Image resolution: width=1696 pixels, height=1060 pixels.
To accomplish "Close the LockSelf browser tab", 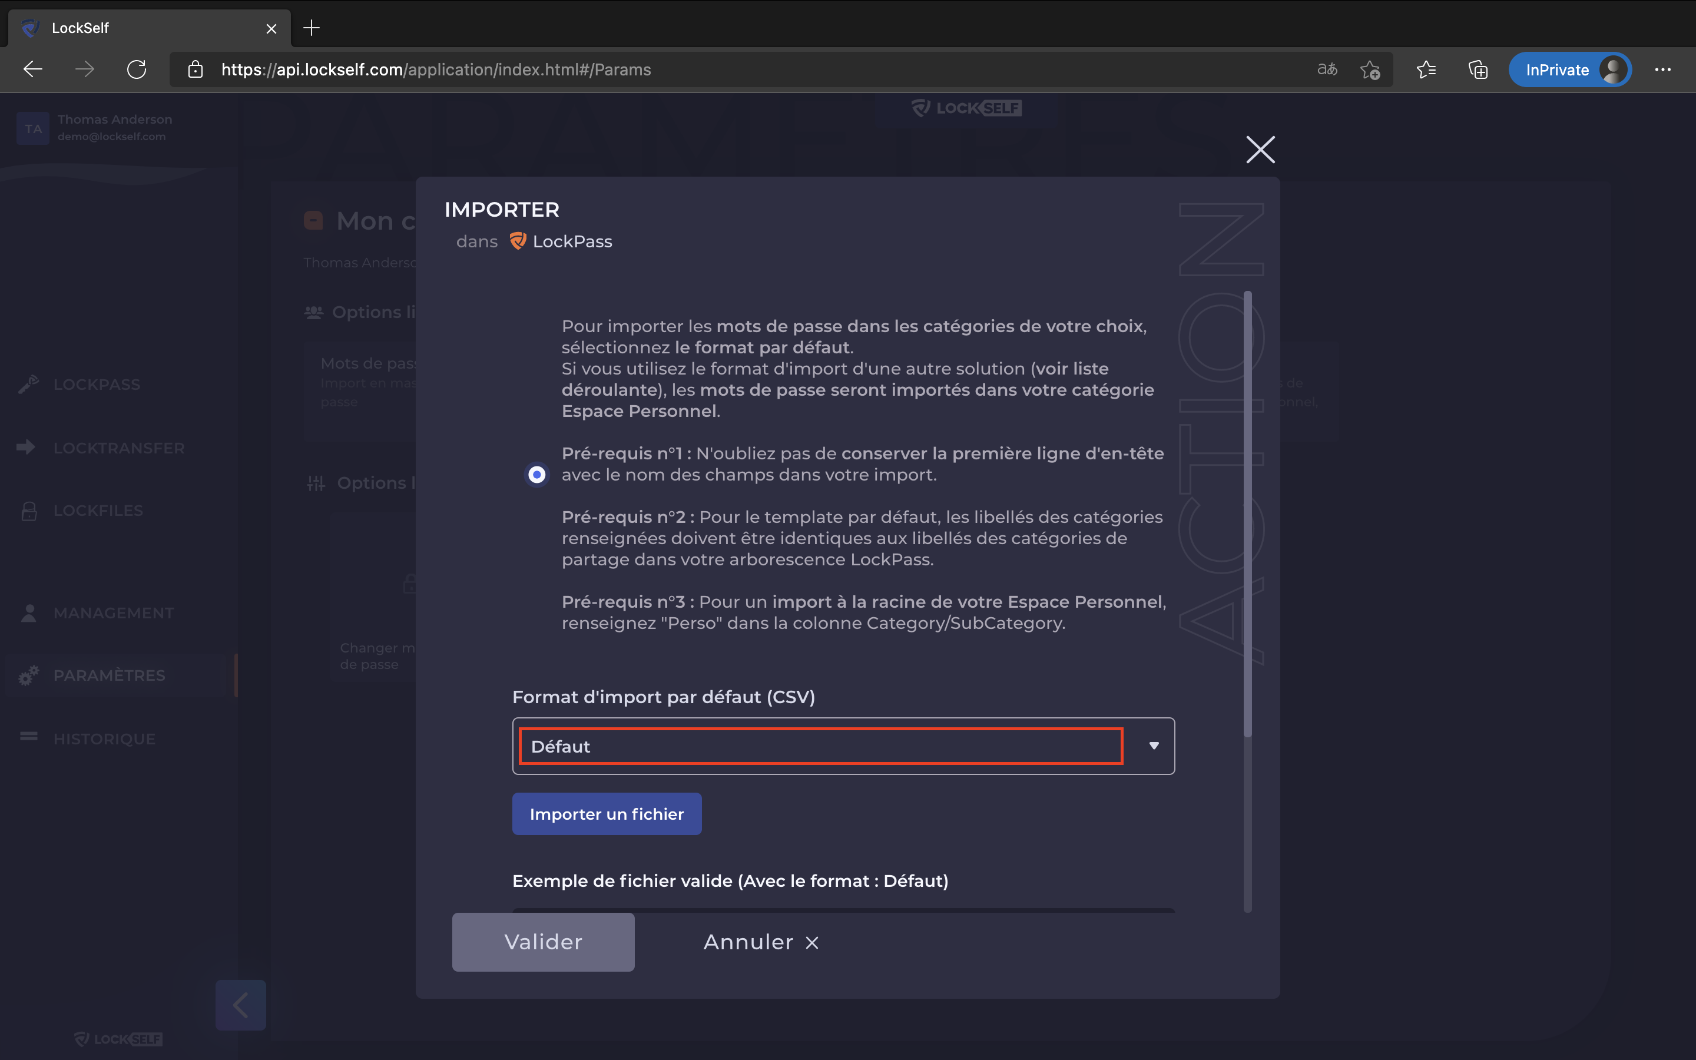I will (271, 29).
